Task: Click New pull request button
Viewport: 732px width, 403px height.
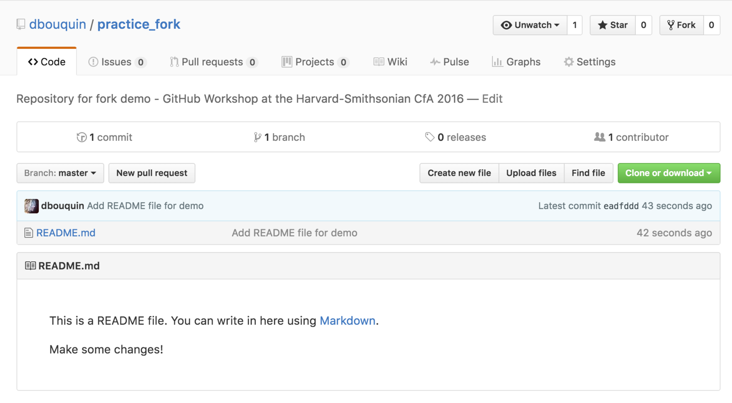Action: pos(152,173)
